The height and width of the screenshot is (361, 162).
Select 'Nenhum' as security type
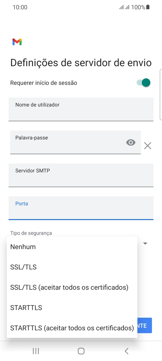[x=23, y=247]
